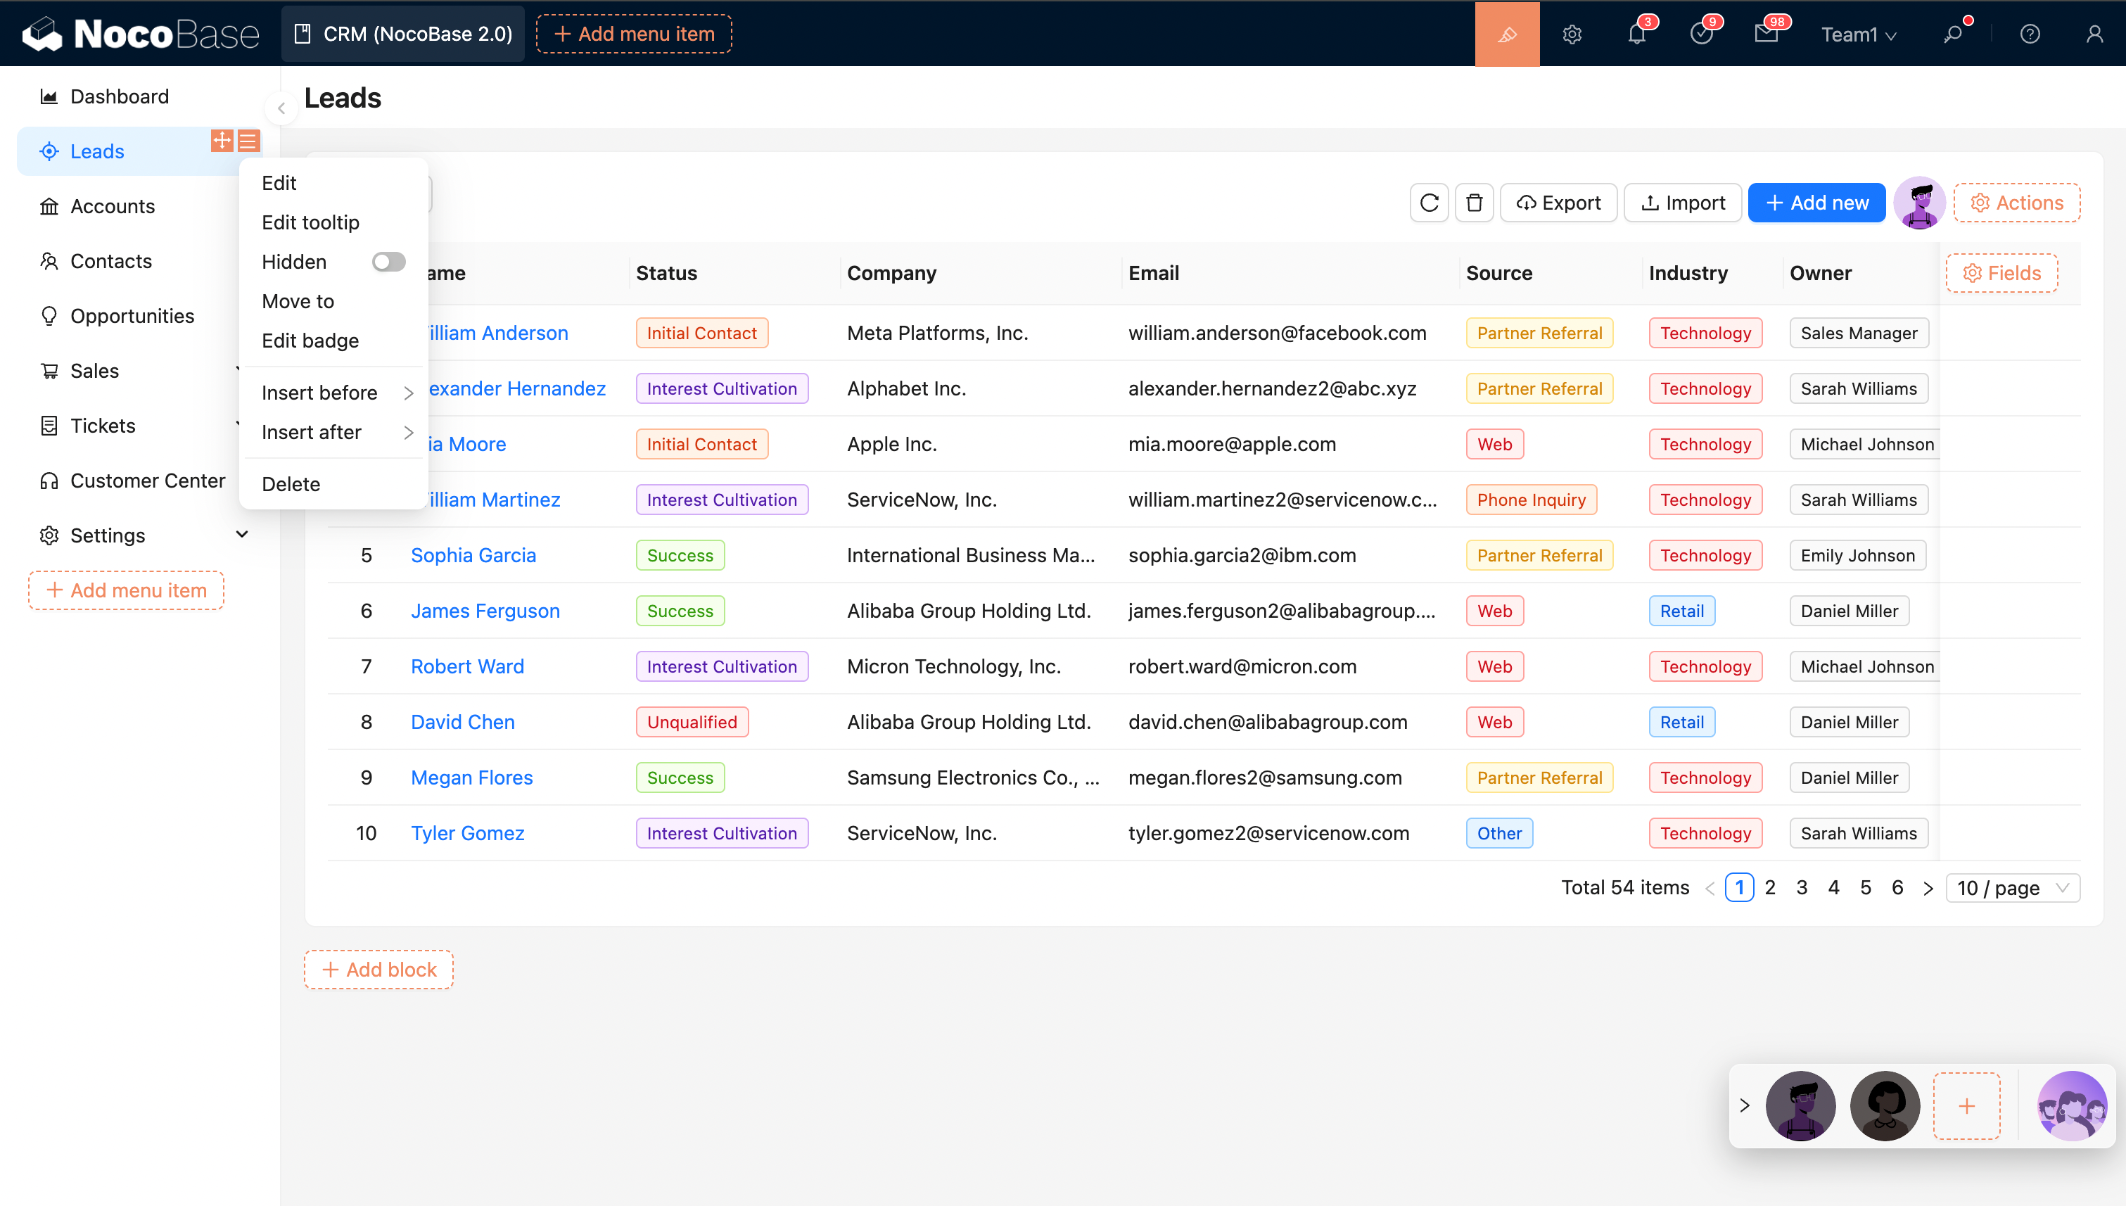Open the notifications bell icon
This screenshot has width=2126, height=1206.
[1636, 34]
